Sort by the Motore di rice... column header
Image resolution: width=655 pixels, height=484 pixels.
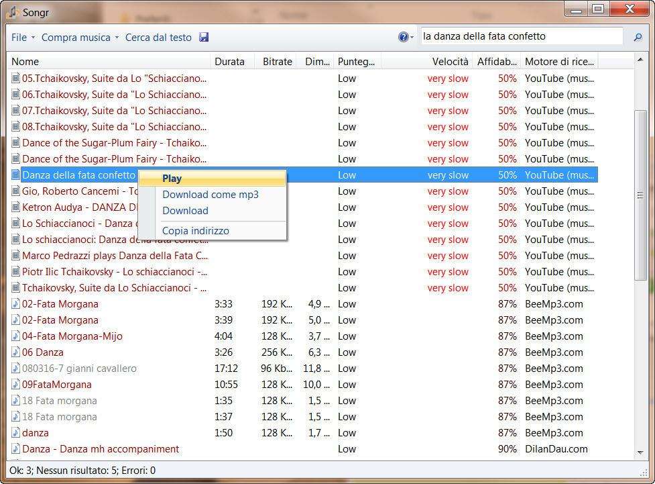pyautogui.click(x=559, y=62)
